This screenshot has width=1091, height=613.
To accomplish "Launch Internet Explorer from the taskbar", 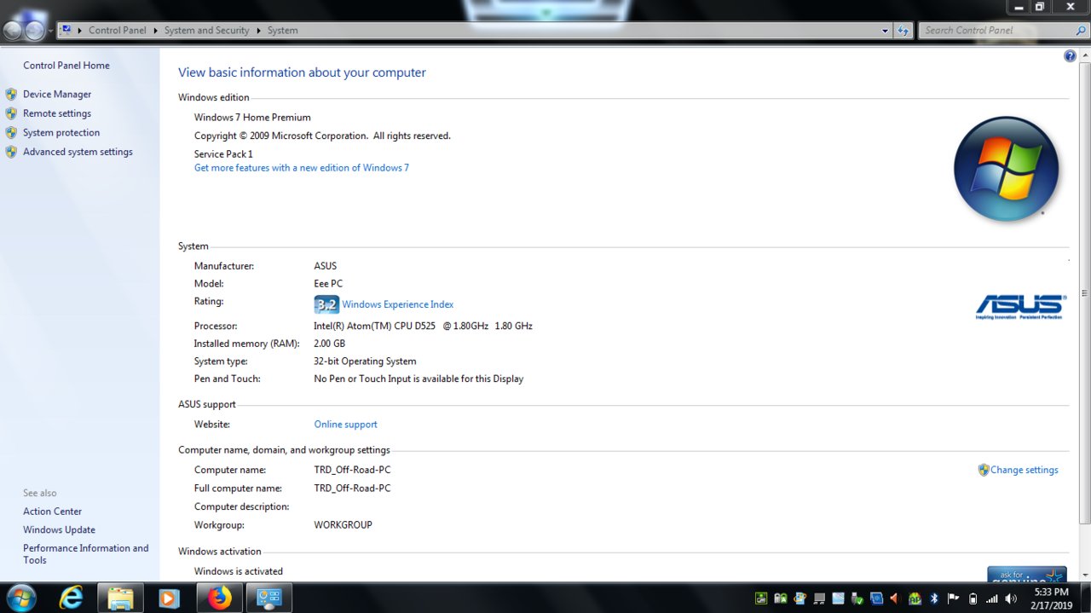I will click(72, 599).
